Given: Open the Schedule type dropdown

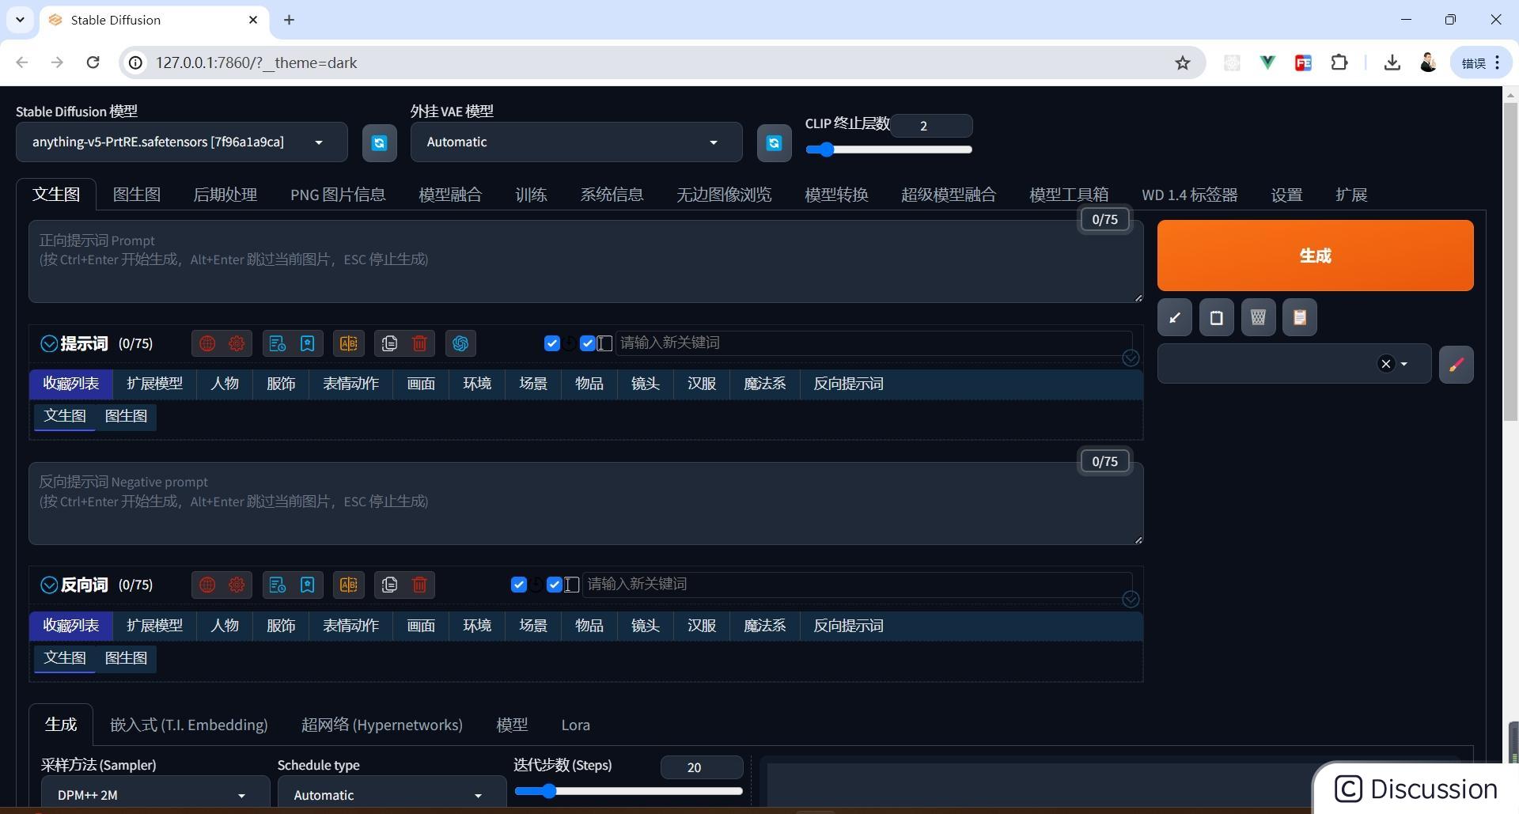Looking at the screenshot, I should [x=392, y=795].
